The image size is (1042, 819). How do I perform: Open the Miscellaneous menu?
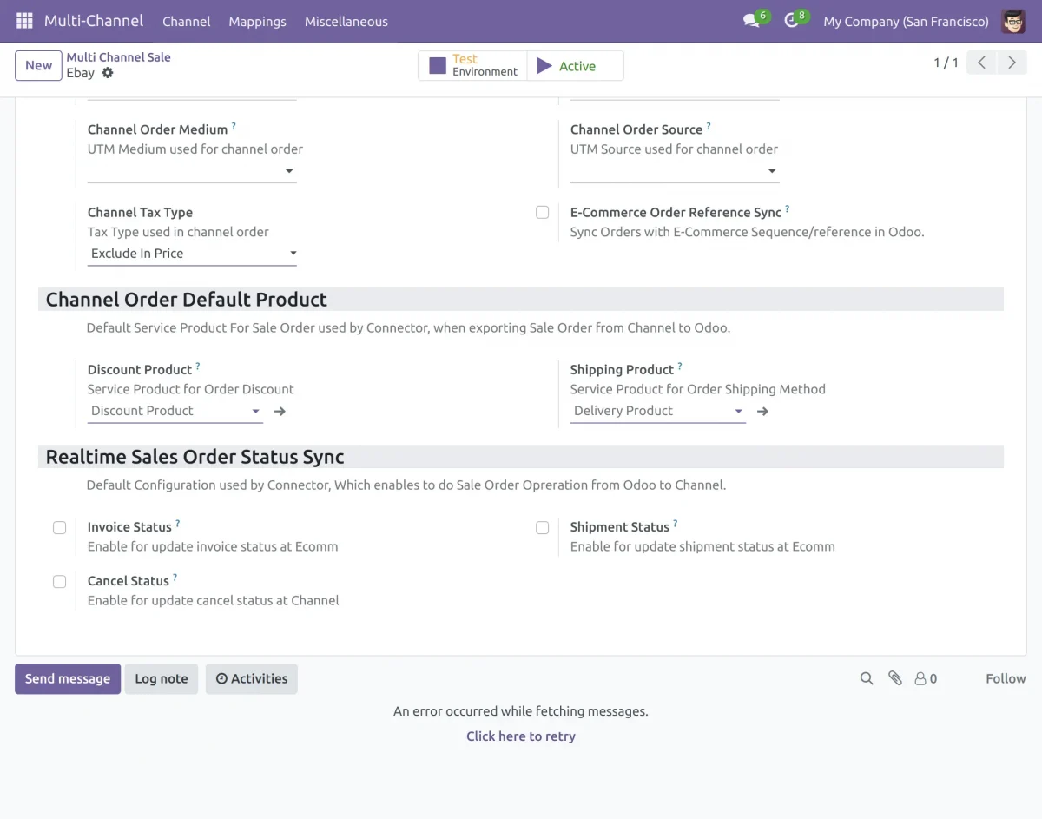[346, 21]
